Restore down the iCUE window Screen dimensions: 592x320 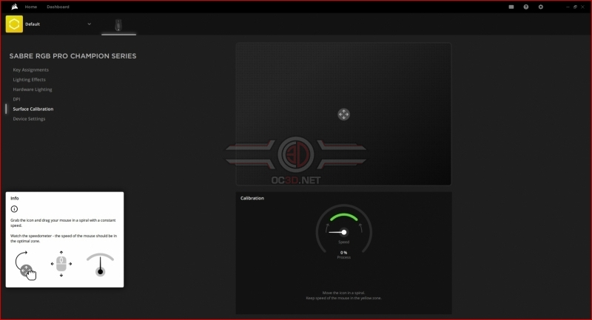[x=575, y=7]
